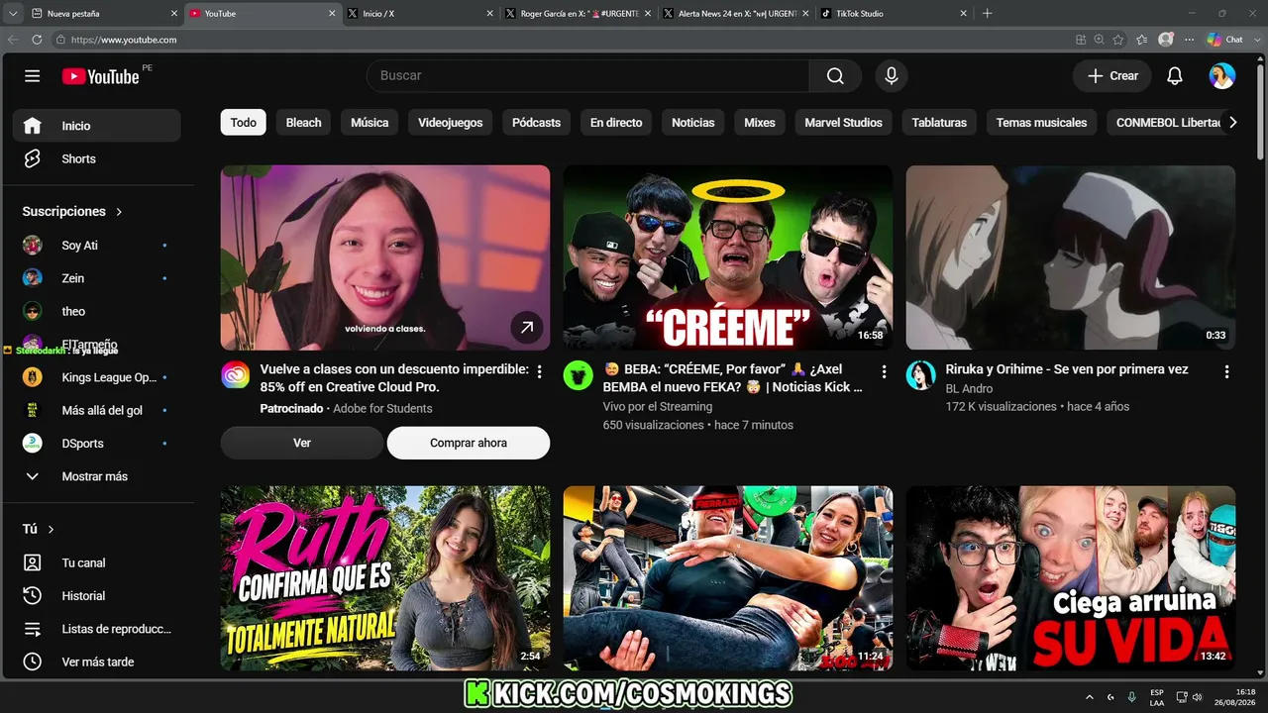The image size is (1268, 713).
Task: Switch to the Inicio / X tab
Action: (x=420, y=14)
